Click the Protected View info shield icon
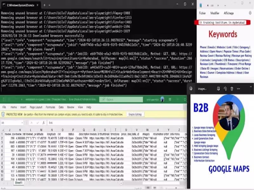Viewport: 254px width, 190px height. [x=3, y=114]
